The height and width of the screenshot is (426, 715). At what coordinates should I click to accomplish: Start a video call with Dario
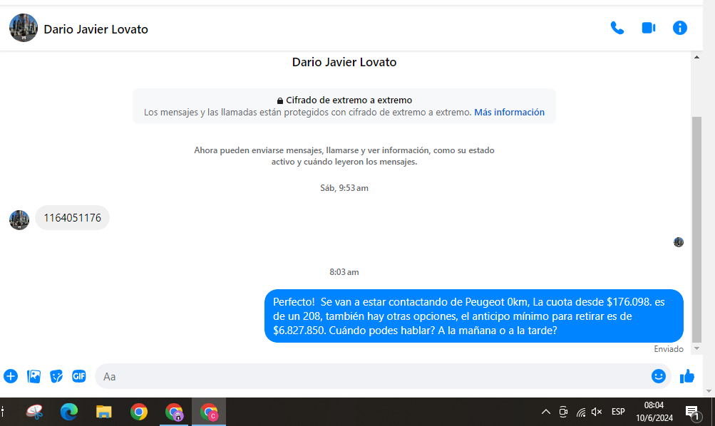tap(649, 28)
